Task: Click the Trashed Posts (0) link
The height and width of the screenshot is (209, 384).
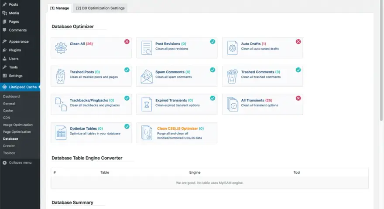Action: click(x=85, y=72)
